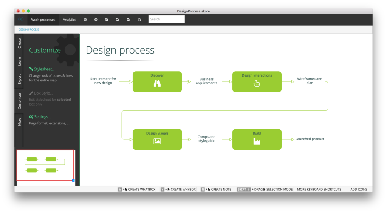Image resolution: width=387 pixels, height=213 pixels.
Task: Select the Design visuals process box
Action: (157, 139)
